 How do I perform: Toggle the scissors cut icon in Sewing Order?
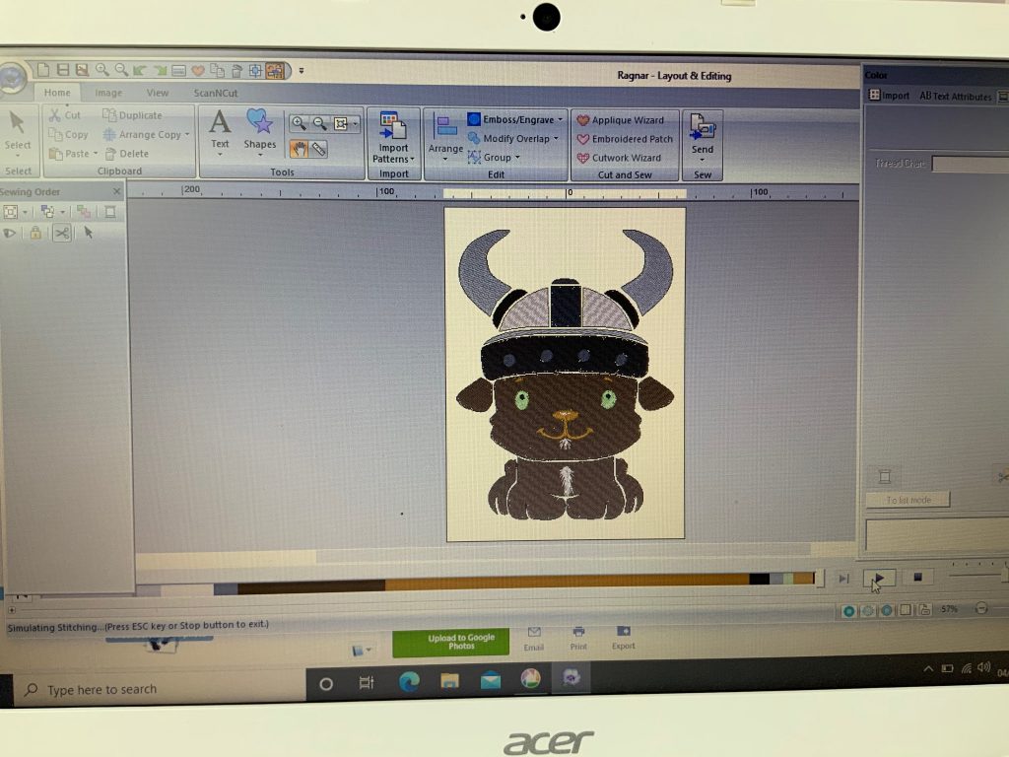62,233
